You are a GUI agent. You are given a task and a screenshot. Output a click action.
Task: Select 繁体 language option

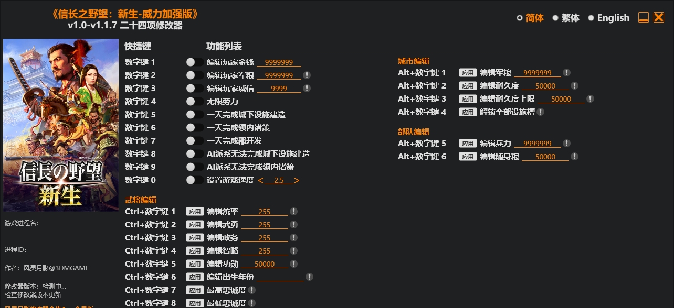point(566,18)
